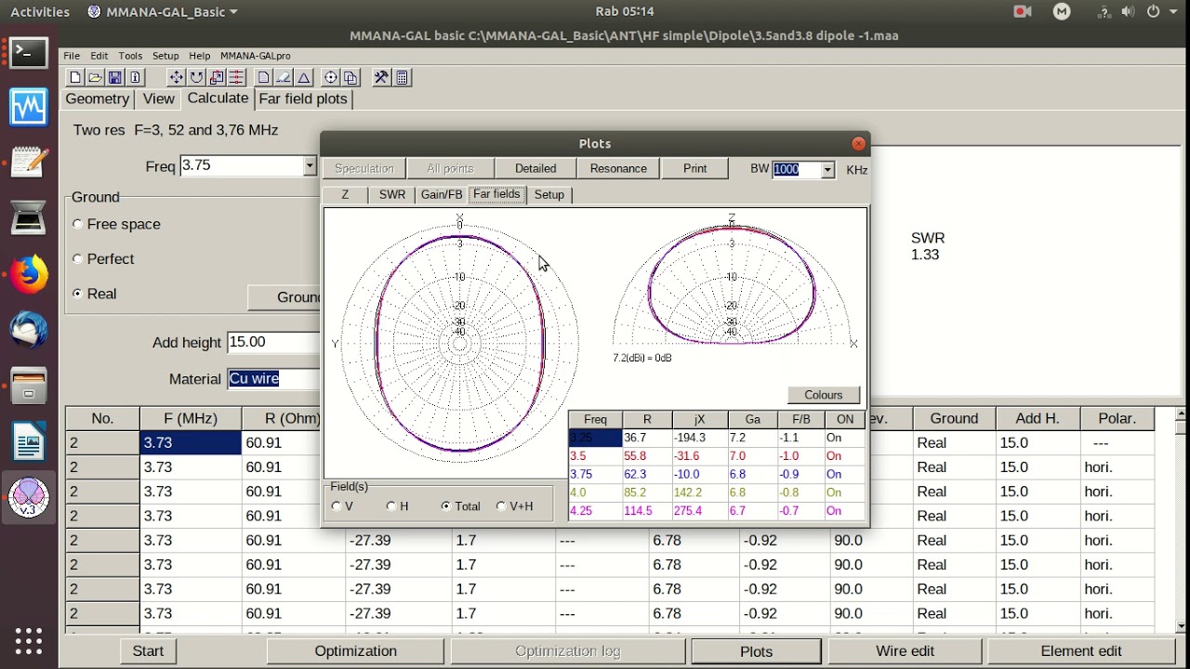
Task: Click the rotate toolbar icon
Action: pyautogui.click(x=196, y=78)
